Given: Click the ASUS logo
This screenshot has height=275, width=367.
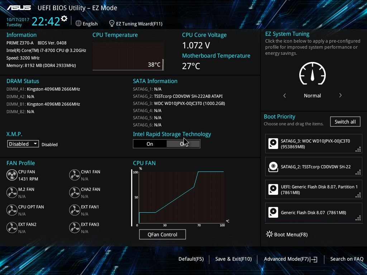Looking at the screenshot, I should point(19,8).
